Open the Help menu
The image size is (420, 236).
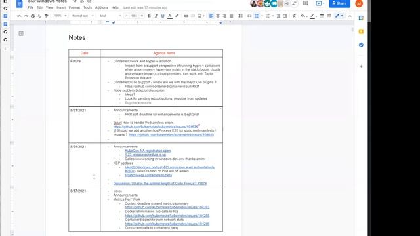(115, 7)
